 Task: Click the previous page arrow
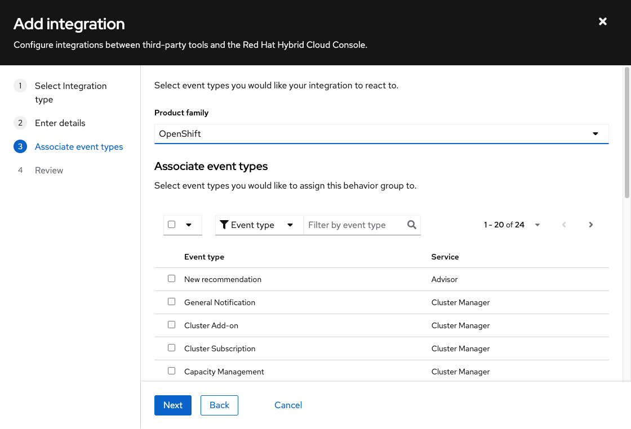click(564, 225)
